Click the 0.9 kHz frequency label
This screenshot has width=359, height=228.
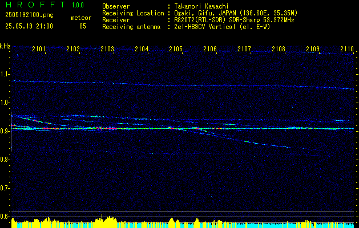pyautogui.click(x=5, y=131)
